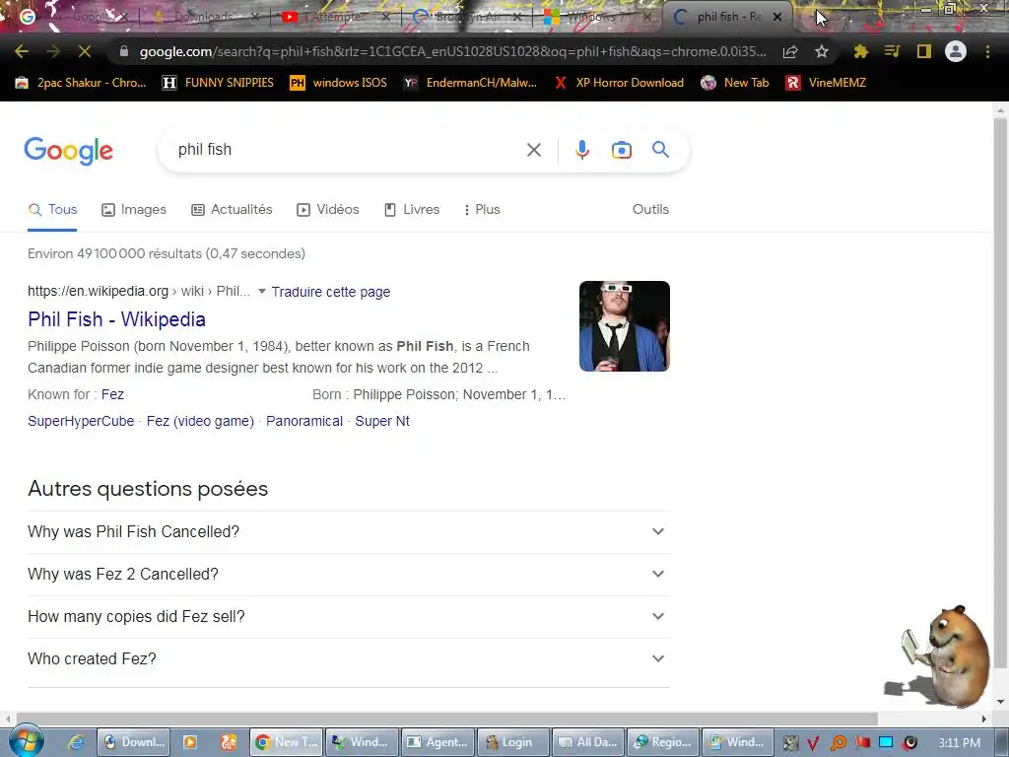Switch to the Actualités tab

(232, 209)
